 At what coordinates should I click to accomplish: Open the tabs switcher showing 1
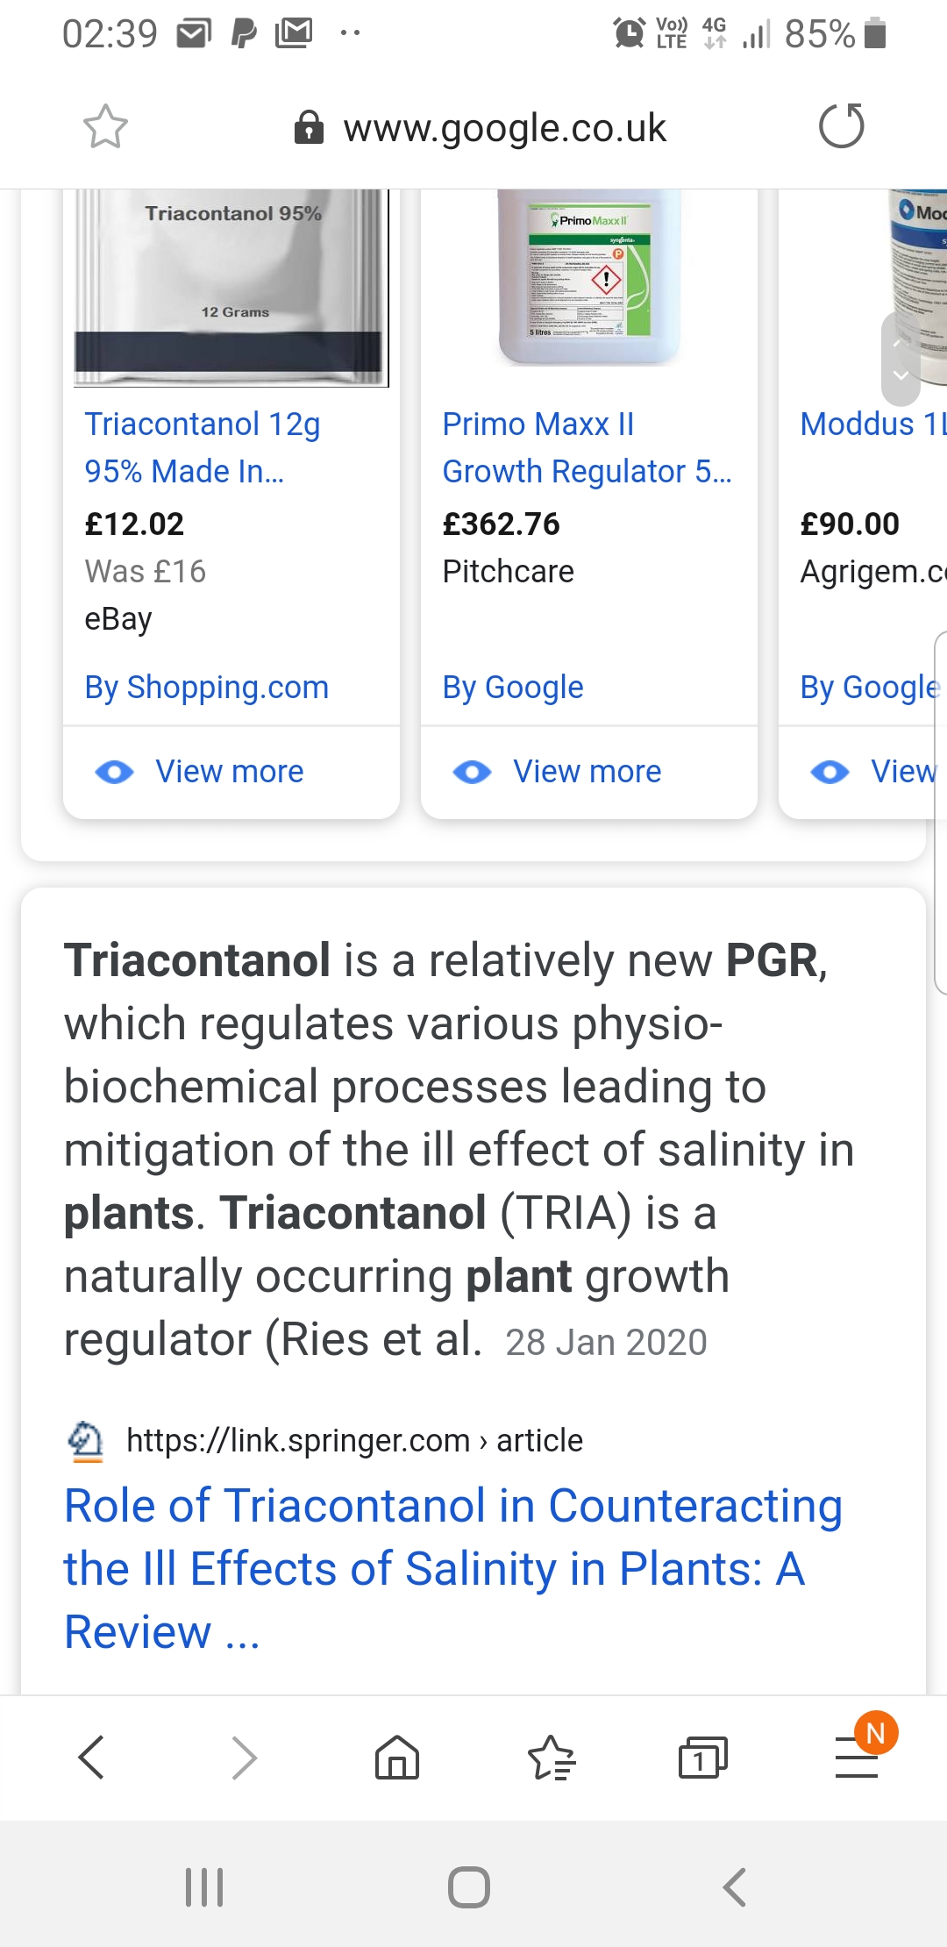click(x=702, y=1758)
